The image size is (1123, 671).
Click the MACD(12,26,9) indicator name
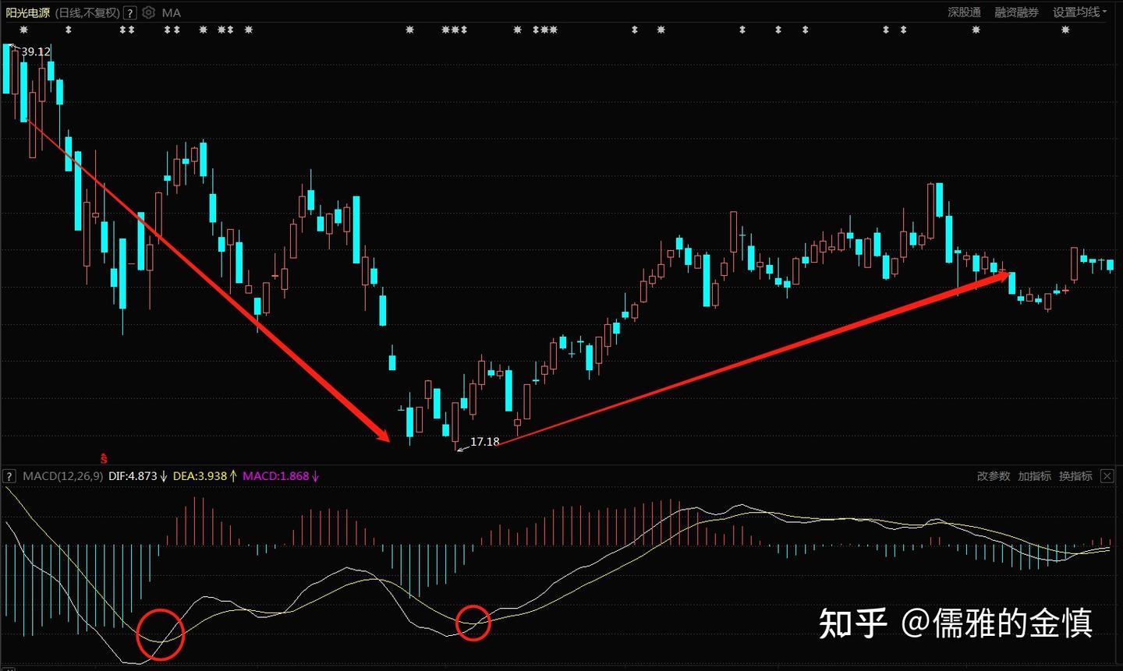click(62, 476)
